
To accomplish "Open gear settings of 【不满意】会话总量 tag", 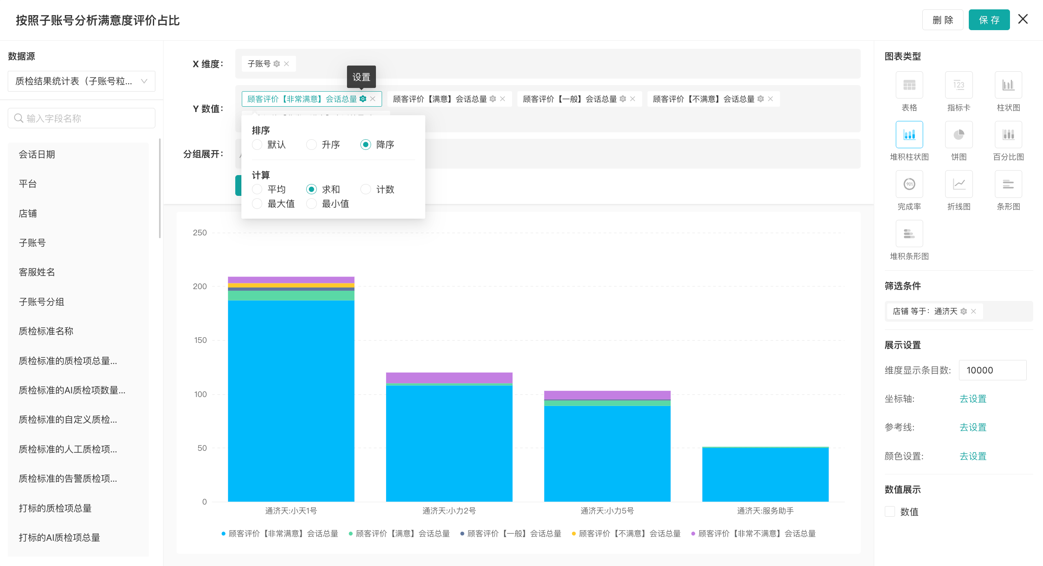I will click(761, 99).
